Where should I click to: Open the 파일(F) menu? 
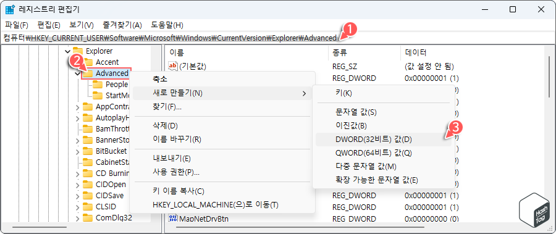(x=17, y=25)
